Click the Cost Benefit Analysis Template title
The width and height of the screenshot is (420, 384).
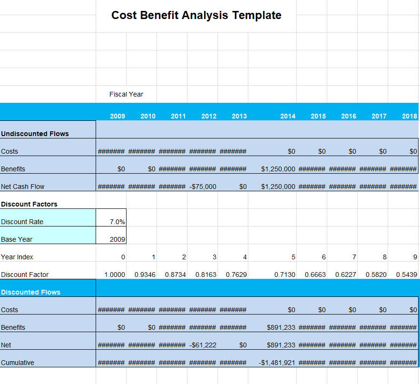[196, 15]
